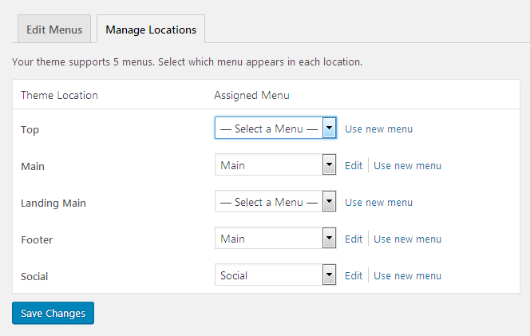Click the Social row dropdown arrow
Image resolution: width=530 pixels, height=336 pixels.
click(329, 275)
